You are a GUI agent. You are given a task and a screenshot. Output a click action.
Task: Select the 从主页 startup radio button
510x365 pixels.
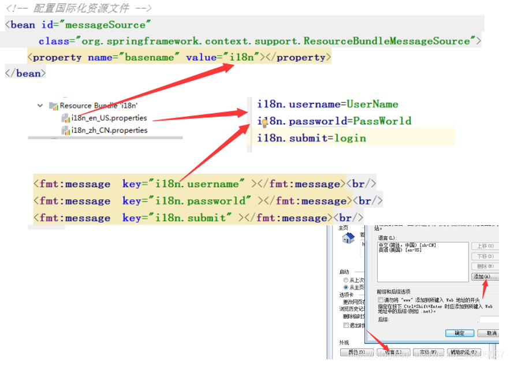point(346,287)
